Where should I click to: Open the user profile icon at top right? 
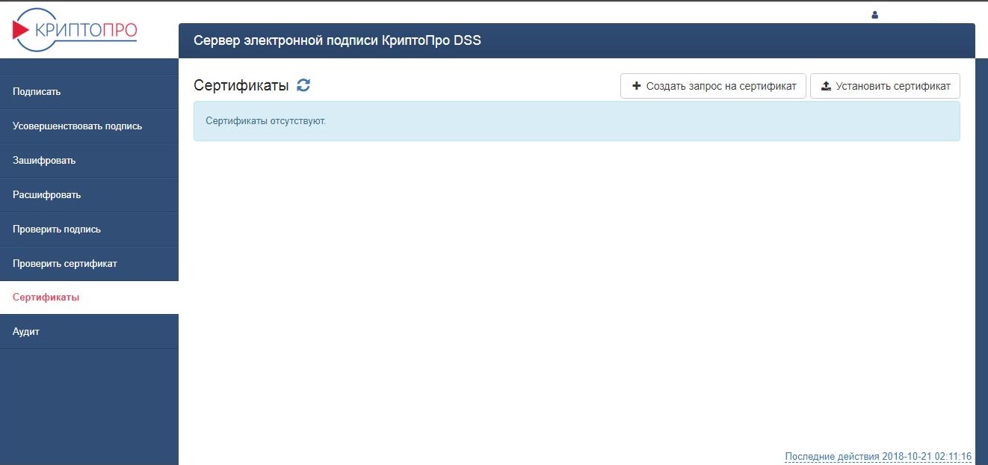click(875, 14)
